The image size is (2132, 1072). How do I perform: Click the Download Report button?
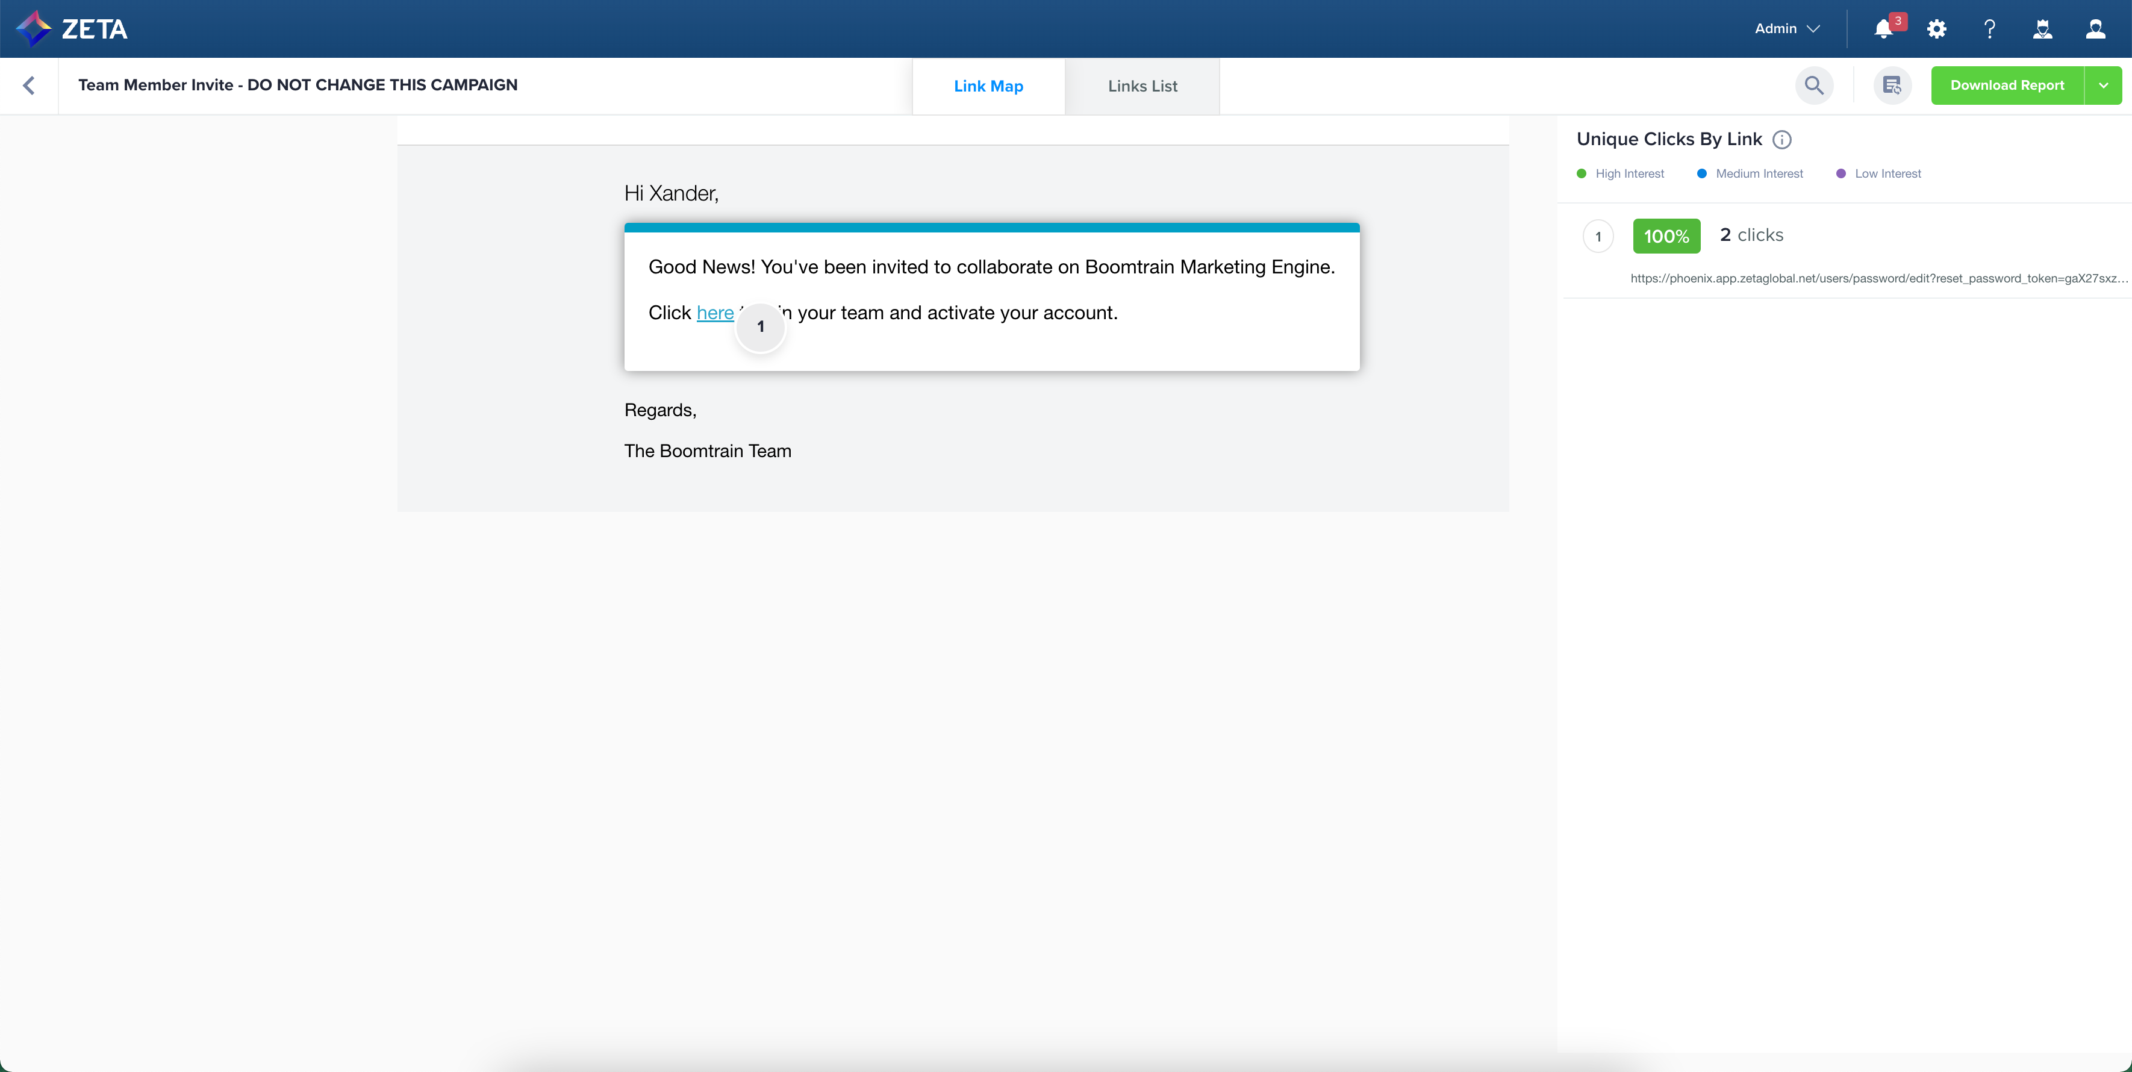[2007, 86]
